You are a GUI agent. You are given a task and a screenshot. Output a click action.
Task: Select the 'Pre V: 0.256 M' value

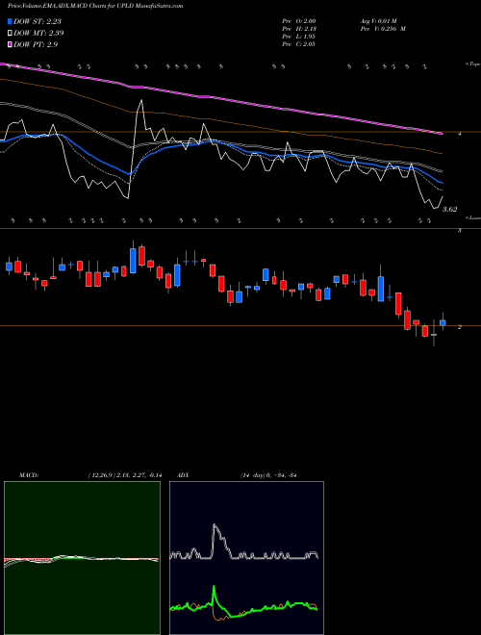[x=383, y=29]
